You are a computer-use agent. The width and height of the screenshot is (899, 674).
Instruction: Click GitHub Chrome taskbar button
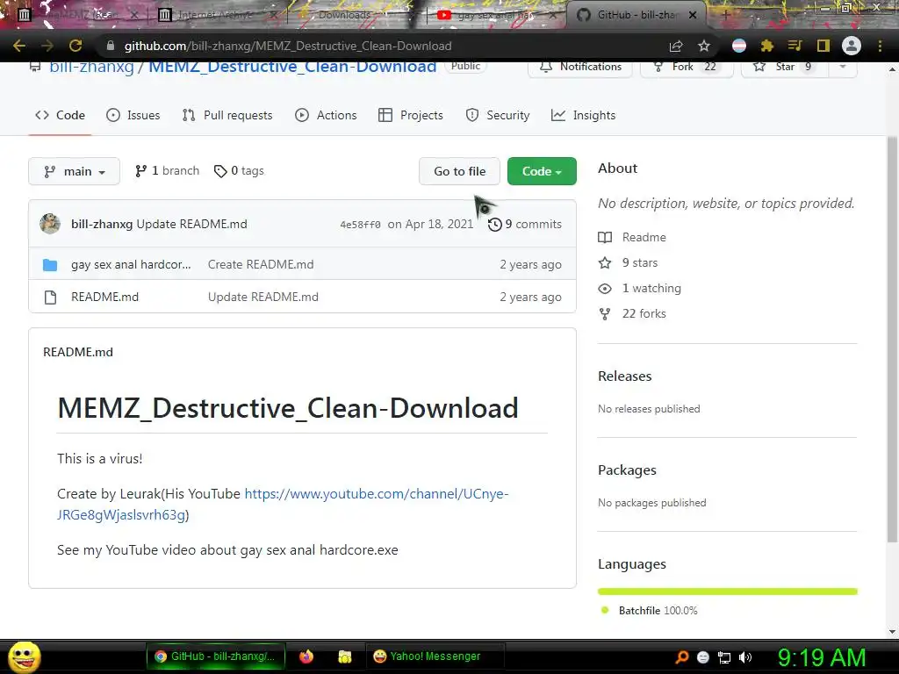click(x=216, y=656)
